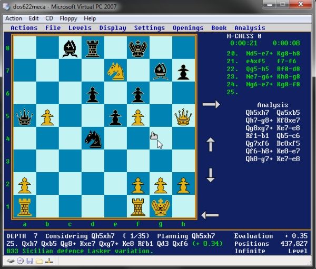Click move 20 Nd5-e7+ in move list
This screenshot has height=269, width=316.
coord(260,54)
